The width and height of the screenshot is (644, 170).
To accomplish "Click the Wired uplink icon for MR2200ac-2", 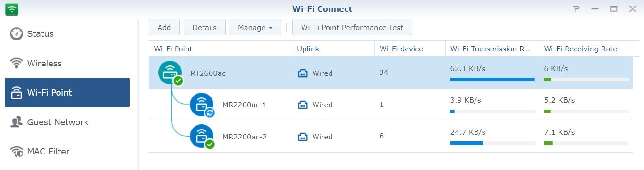I will (303, 137).
